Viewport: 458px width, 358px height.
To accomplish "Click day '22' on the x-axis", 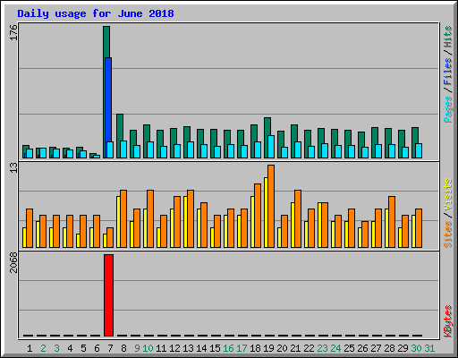I will (x=309, y=348).
